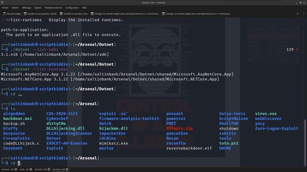Click the red PSTools.zip file name
This screenshot has height=172, width=307.
coord(179,129)
